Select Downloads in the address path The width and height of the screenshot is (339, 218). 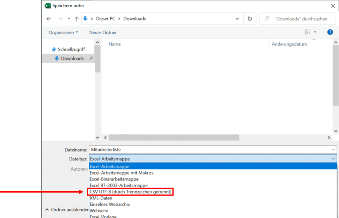click(x=135, y=19)
